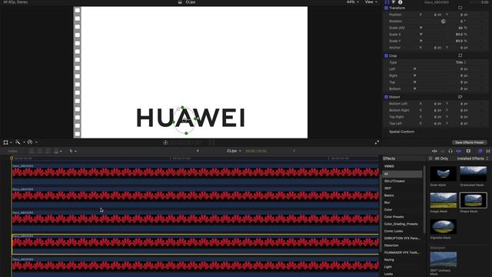Toggle the solo headphones icon
This screenshot has width=492, height=277.
(x=450, y=151)
